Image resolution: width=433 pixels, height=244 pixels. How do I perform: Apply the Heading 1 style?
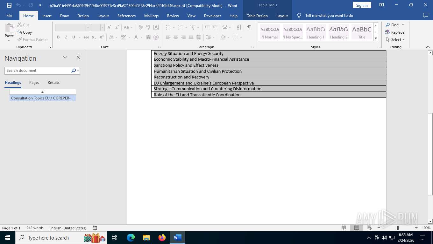[316, 32]
